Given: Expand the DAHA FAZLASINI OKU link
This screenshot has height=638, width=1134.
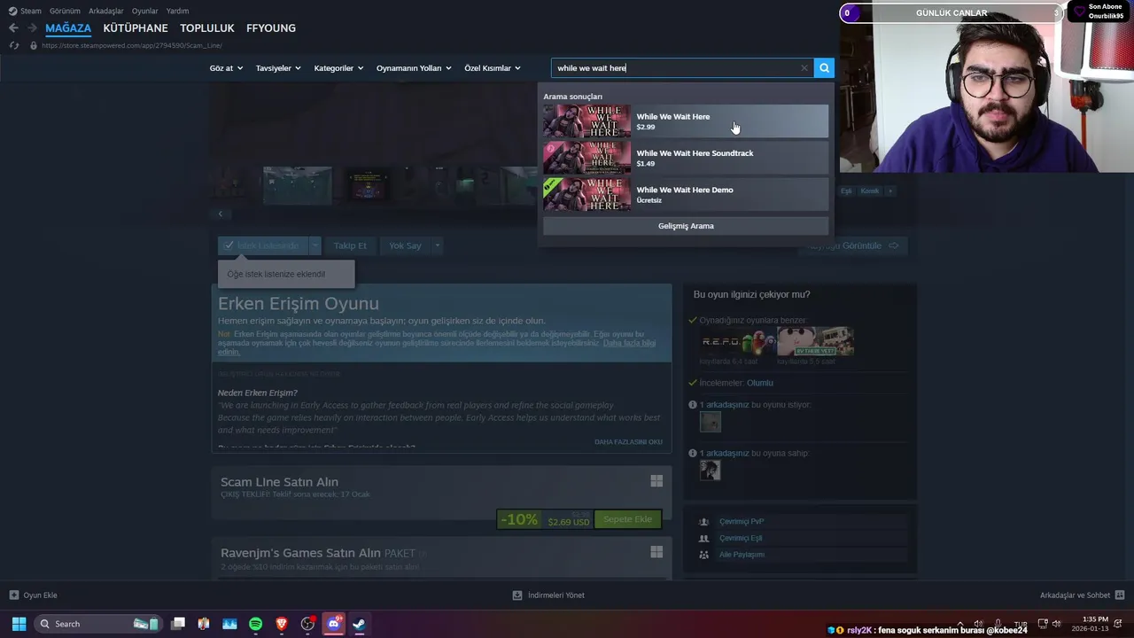Looking at the screenshot, I should point(628,441).
